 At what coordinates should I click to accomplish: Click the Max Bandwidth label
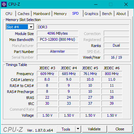pos(22,40)
